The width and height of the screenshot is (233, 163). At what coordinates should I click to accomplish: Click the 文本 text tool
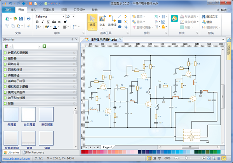point(102,21)
